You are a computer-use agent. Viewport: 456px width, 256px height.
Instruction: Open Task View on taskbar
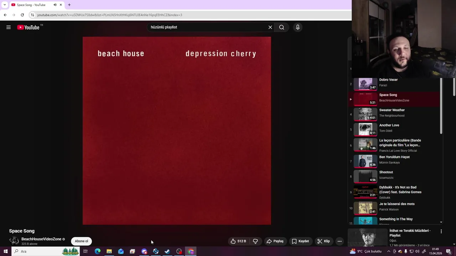[85, 251]
